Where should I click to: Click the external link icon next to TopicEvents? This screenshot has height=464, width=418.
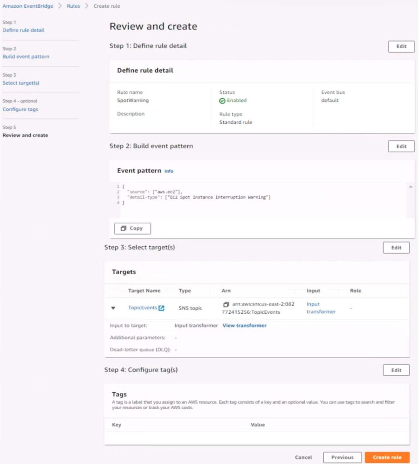[x=162, y=308]
